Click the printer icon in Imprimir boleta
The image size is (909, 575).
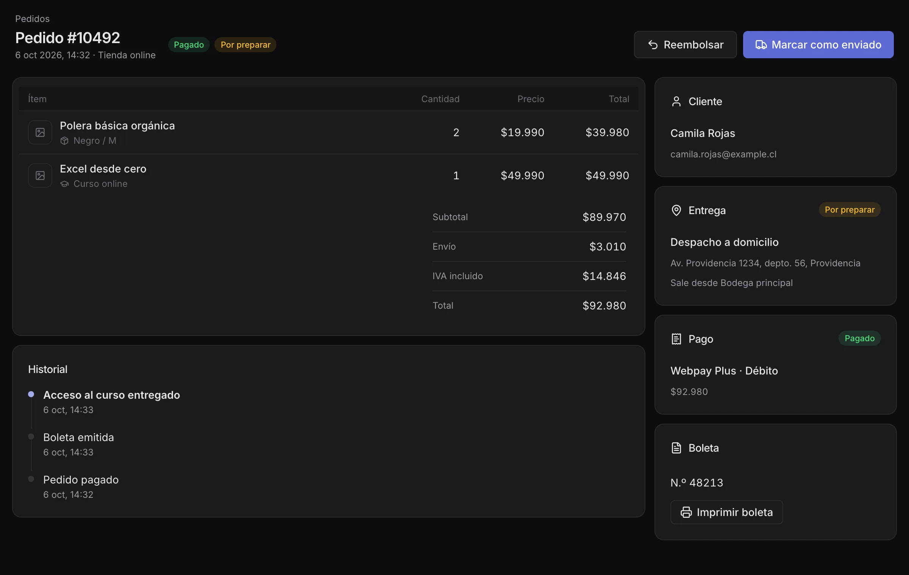[x=686, y=512]
